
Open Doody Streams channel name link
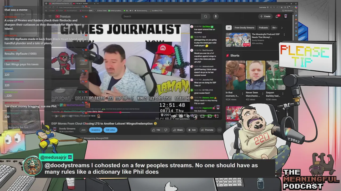(x=67, y=129)
